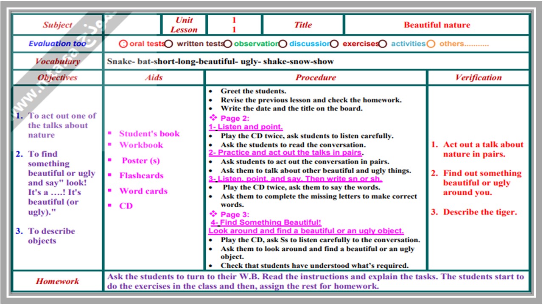Viewport: 543px width, 305px height.
Task: Choose the others evaluation circle
Action: point(431,44)
